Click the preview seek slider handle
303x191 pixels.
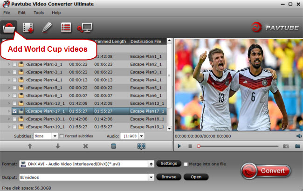[x=199, y=146]
